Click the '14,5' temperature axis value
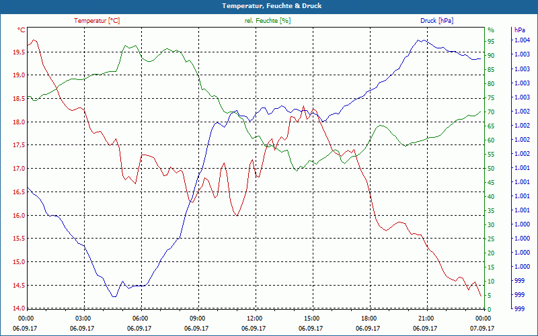 [19, 286]
